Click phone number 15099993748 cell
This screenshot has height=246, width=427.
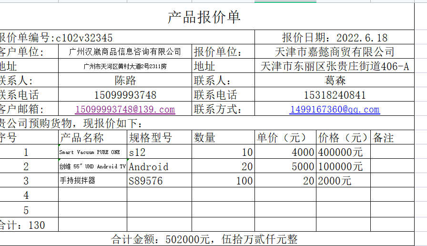tap(125, 95)
